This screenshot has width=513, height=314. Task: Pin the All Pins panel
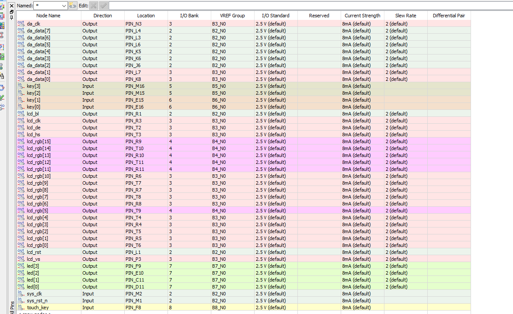[x=11, y=18]
